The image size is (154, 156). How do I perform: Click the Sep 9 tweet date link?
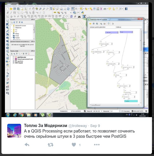(95, 126)
